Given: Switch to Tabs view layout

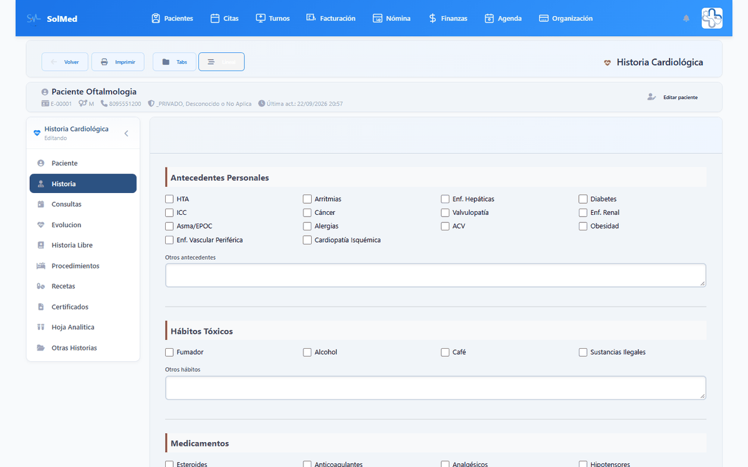Looking at the screenshot, I should point(175,62).
